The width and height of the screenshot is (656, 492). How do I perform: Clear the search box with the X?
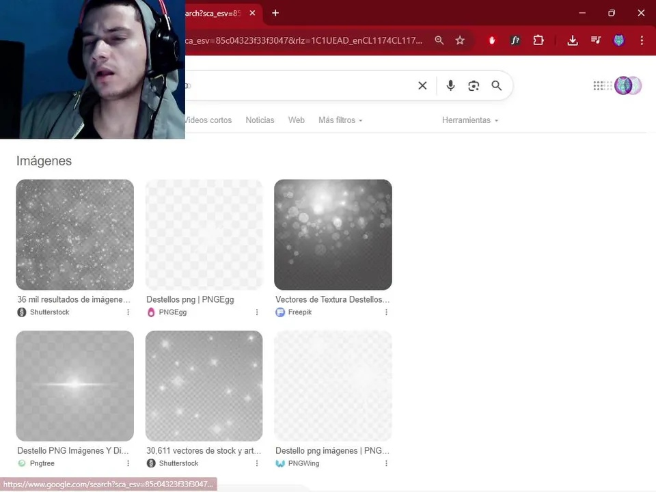click(422, 86)
